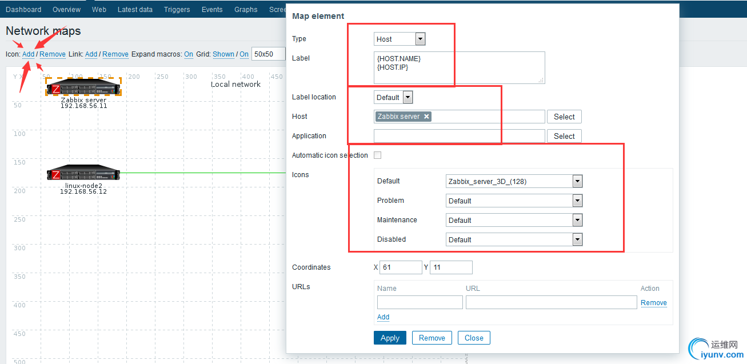Click Select button next to Application field
This screenshot has width=747, height=364.
[x=564, y=136]
